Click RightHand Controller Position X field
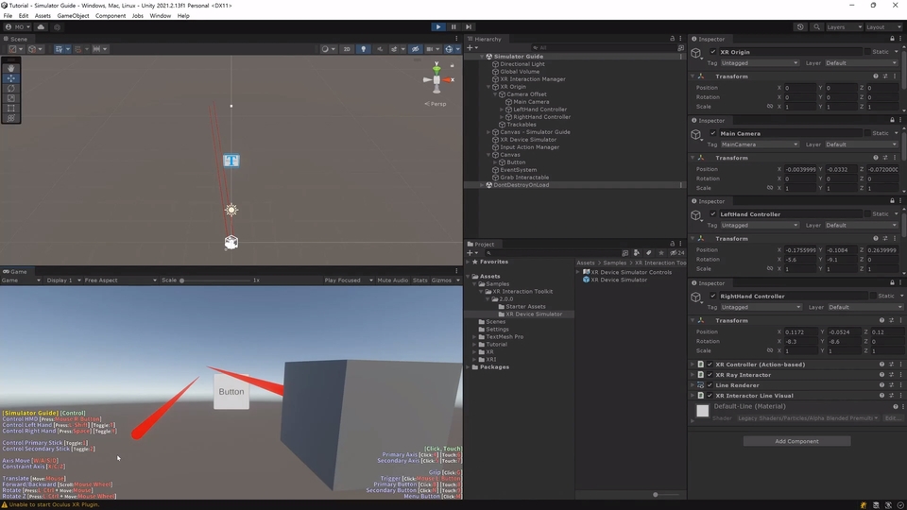Viewport: 907px width, 510px height. (x=799, y=331)
